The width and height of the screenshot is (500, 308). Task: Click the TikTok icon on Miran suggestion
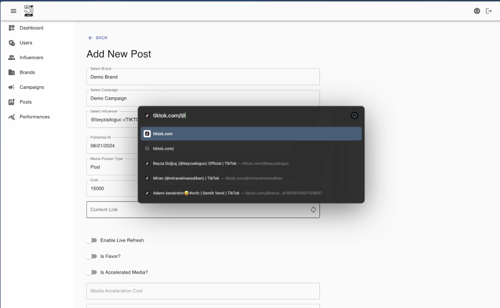[147, 178]
